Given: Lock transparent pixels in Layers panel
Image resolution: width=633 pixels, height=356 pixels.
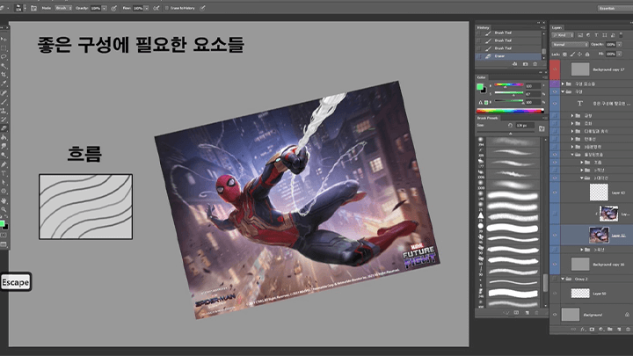Looking at the screenshot, I should [x=564, y=54].
